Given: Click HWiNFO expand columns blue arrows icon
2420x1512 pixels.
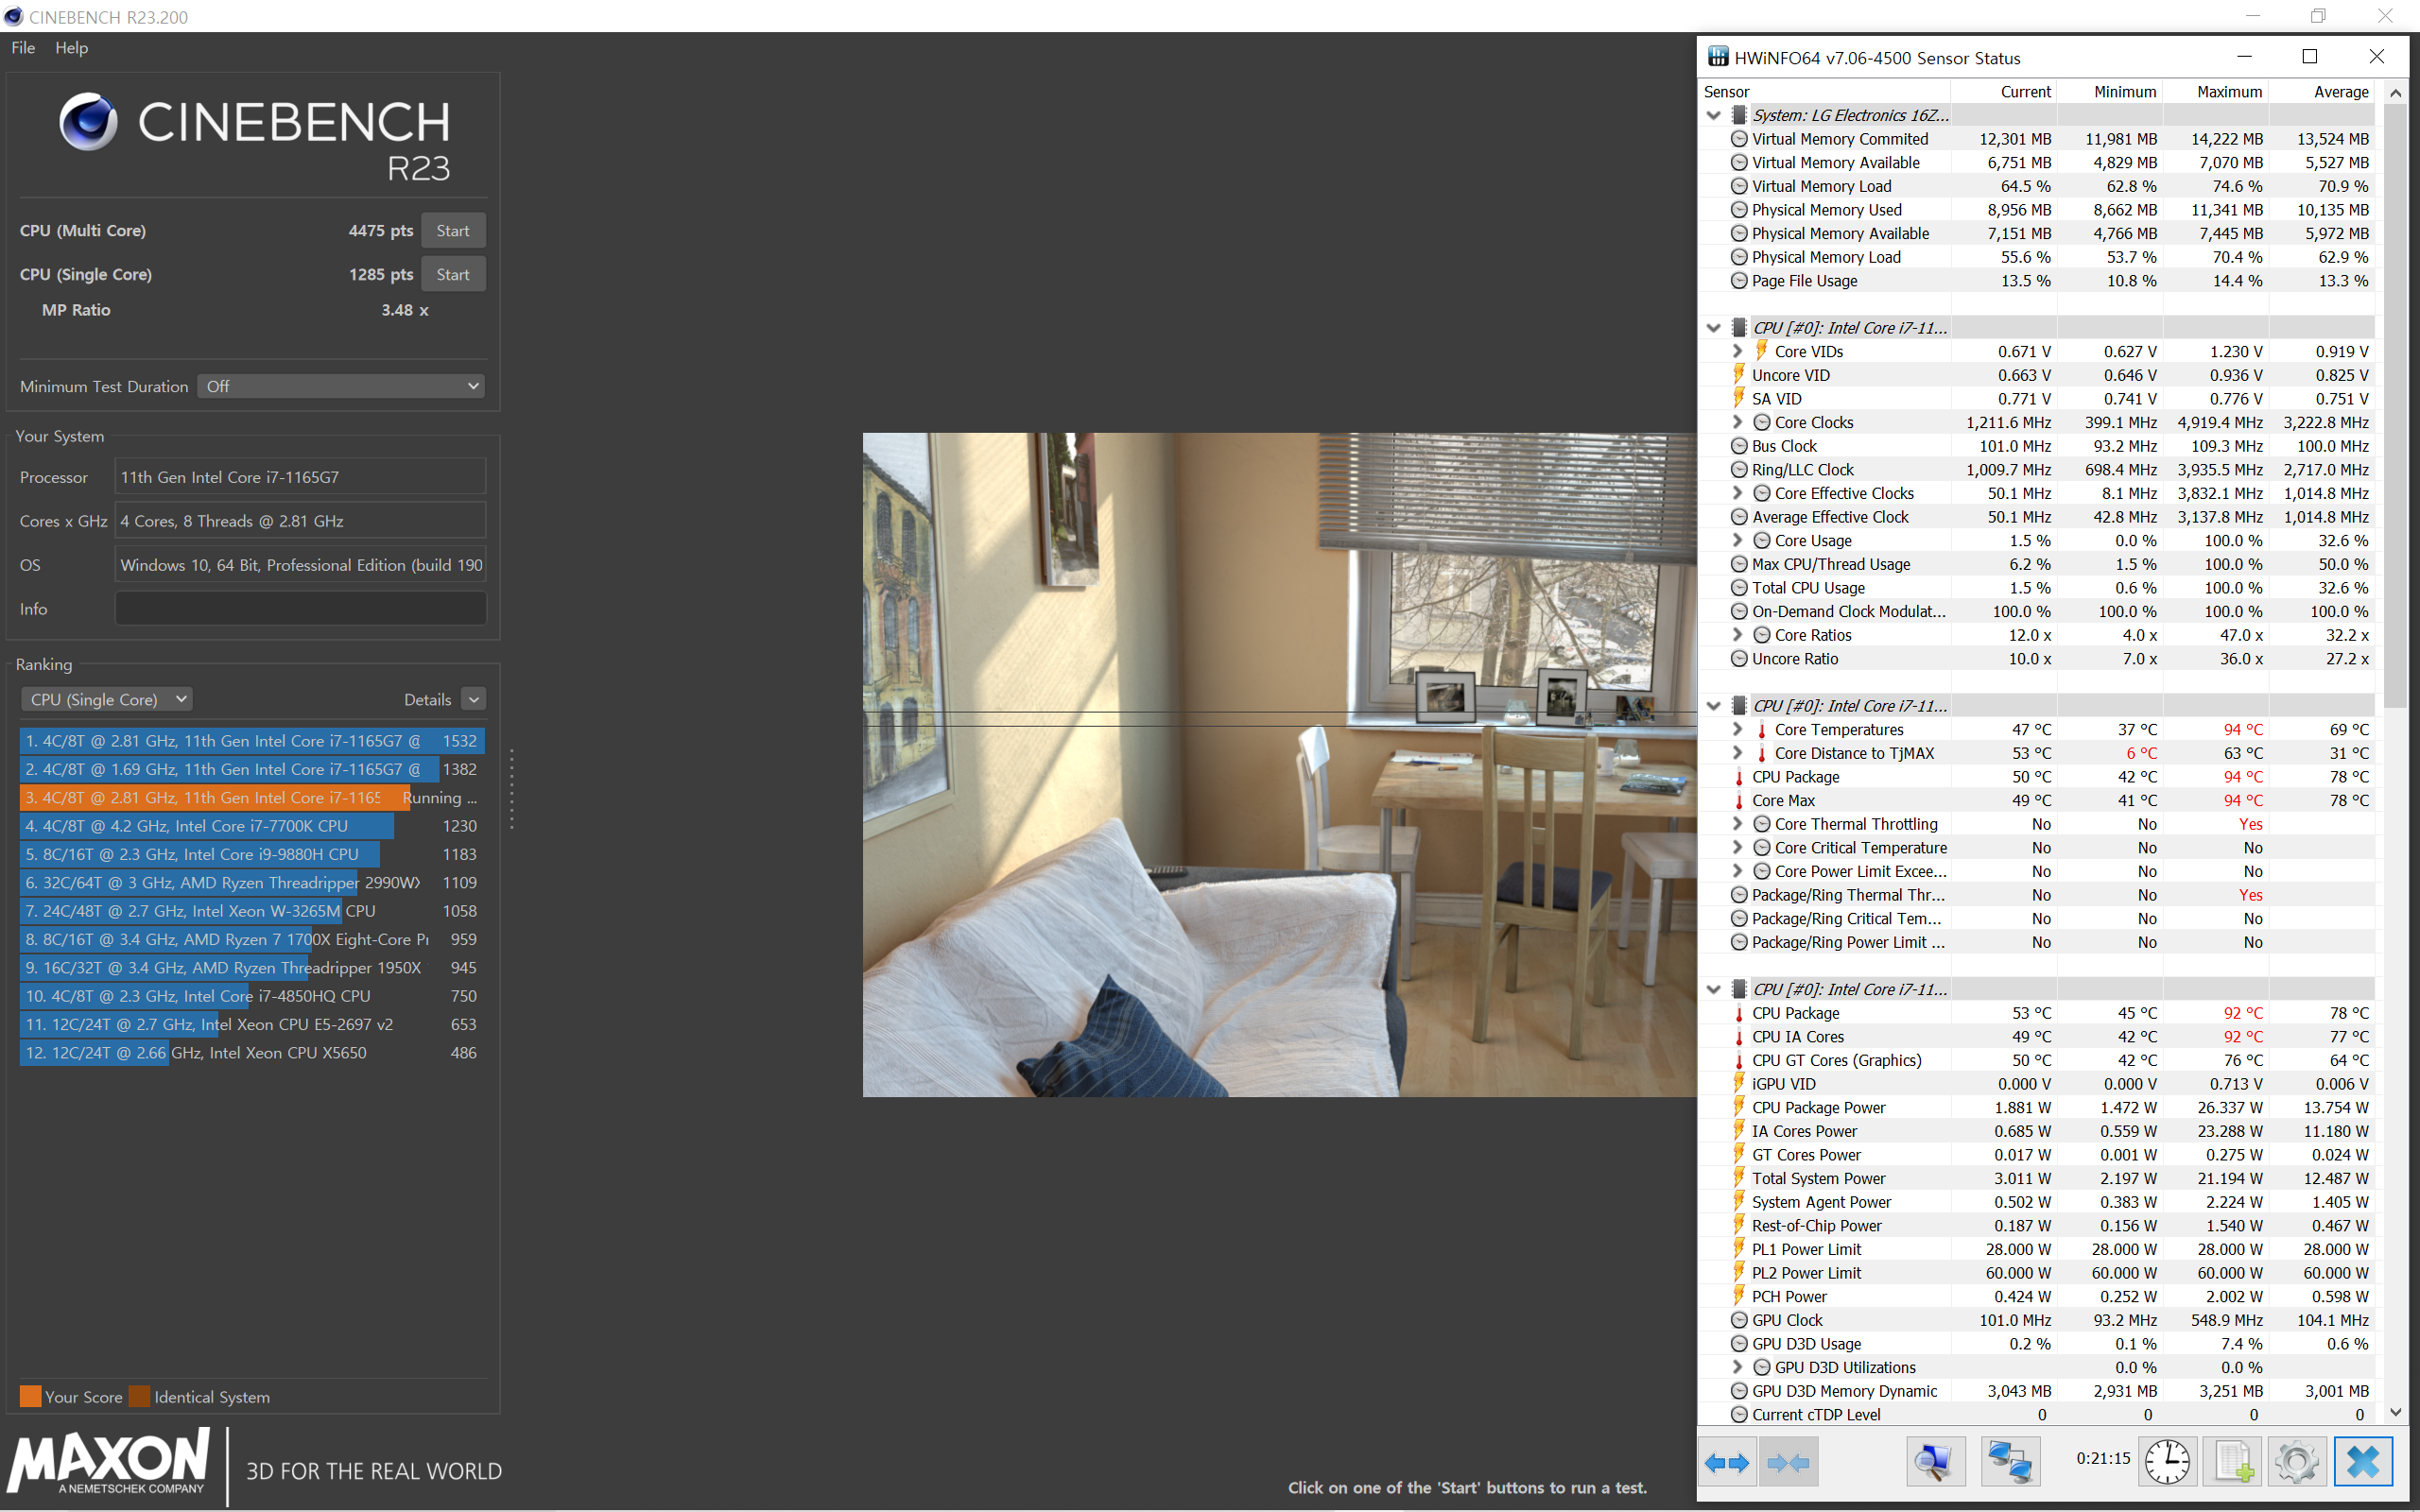Looking at the screenshot, I should [1727, 1462].
